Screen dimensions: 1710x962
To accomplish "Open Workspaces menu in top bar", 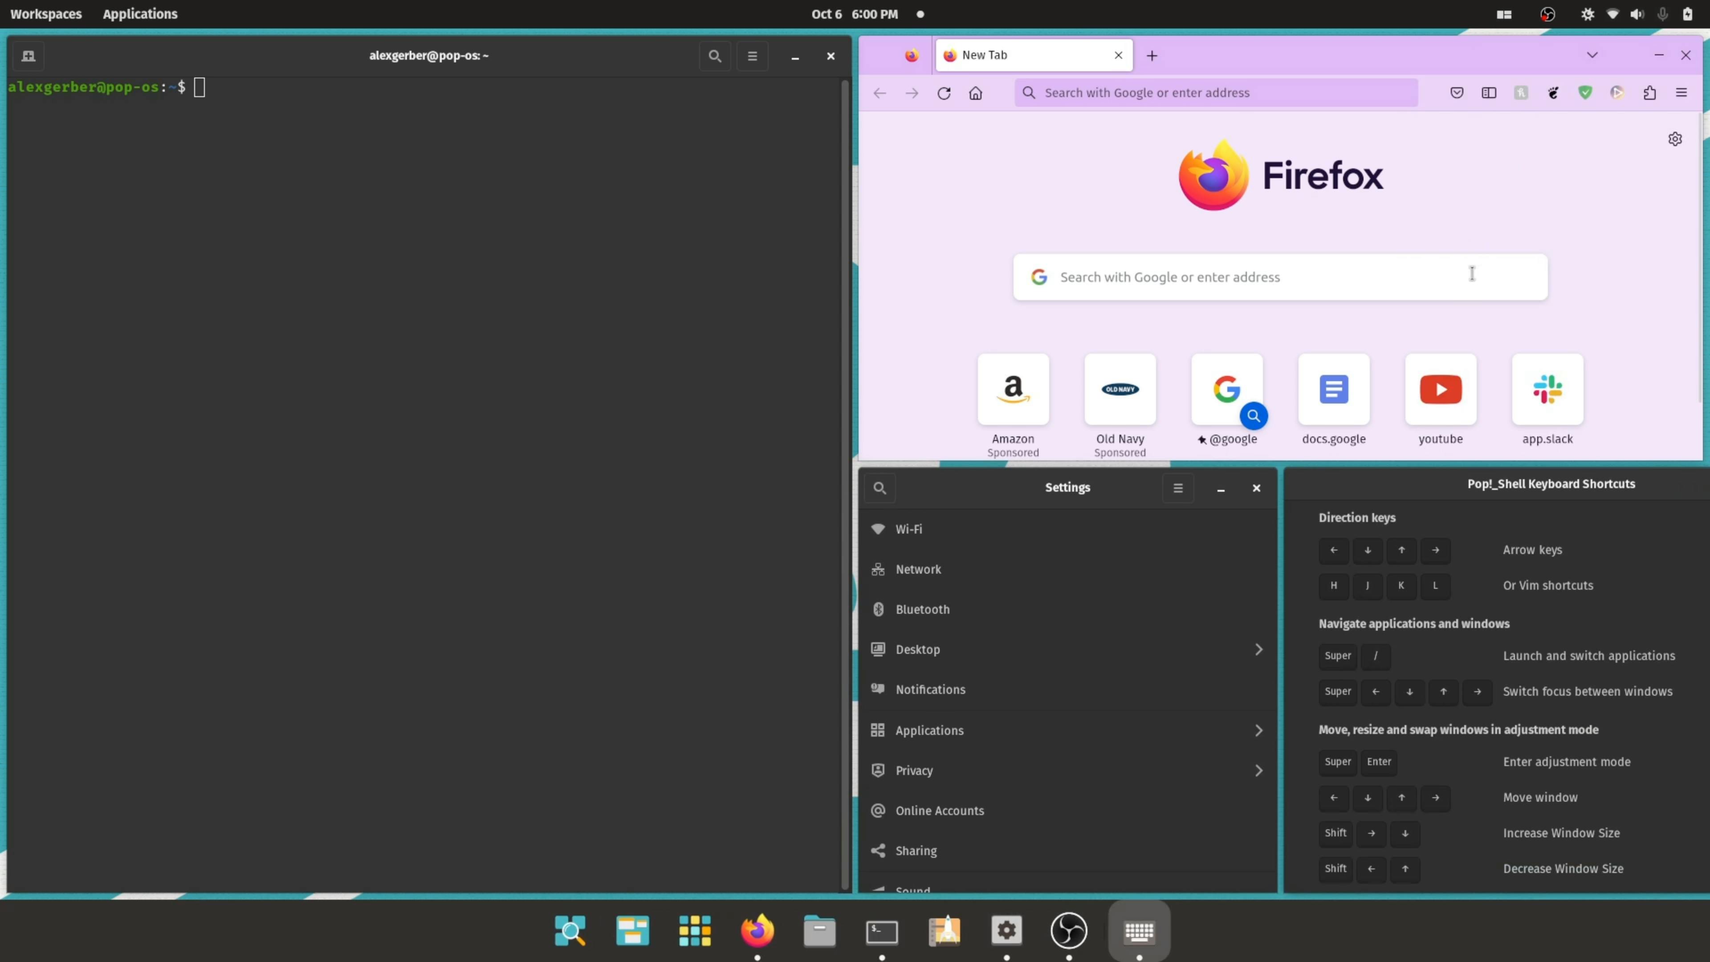I will (x=46, y=14).
